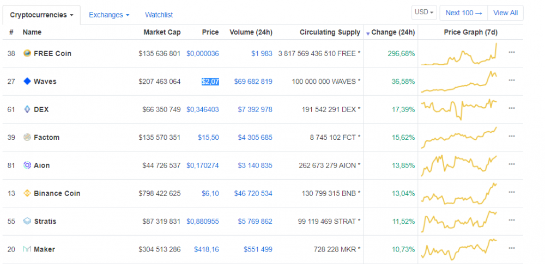Go to Next 100 results
545x264 pixels.
click(x=464, y=13)
